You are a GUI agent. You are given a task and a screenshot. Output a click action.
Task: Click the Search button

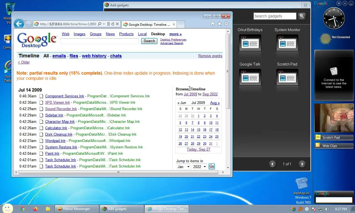coord(149,41)
